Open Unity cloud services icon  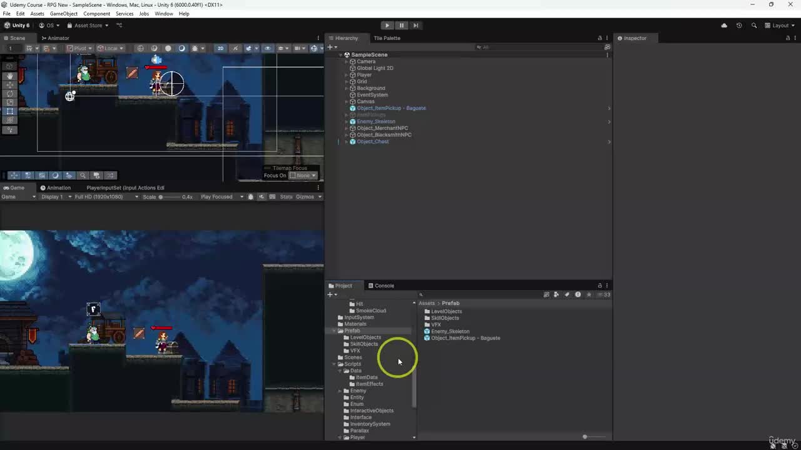click(724, 26)
